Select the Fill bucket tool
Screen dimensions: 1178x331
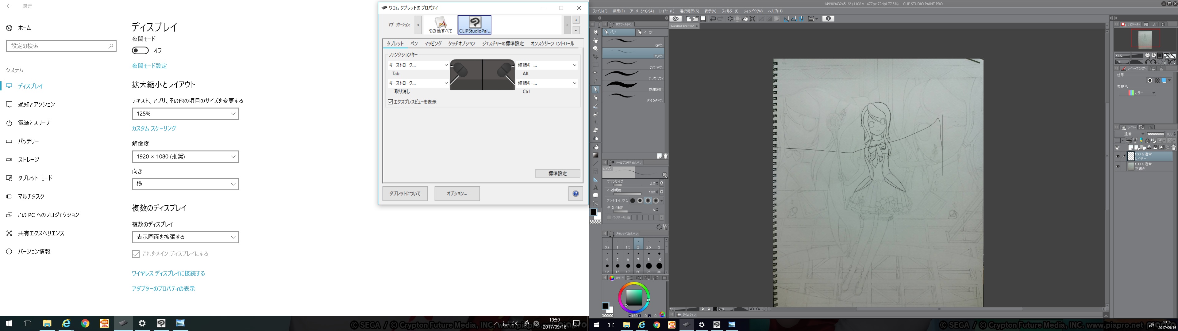click(595, 148)
